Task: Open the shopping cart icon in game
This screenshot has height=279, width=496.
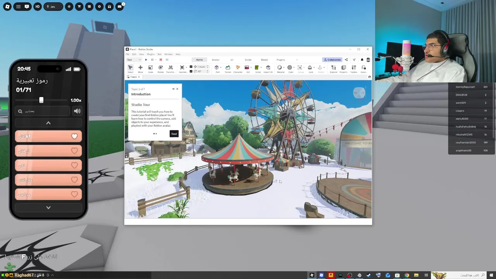Action: coord(79,7)
